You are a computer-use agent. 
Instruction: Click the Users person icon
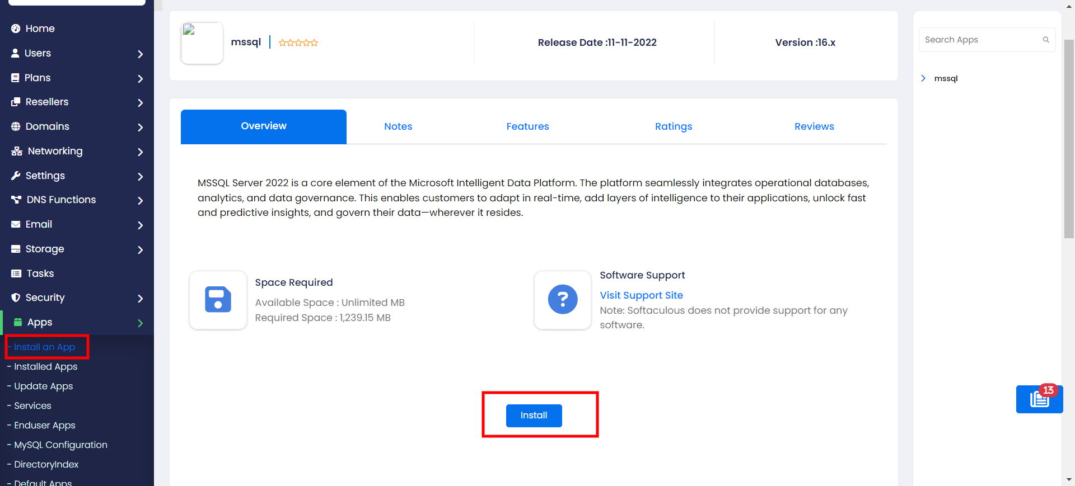(x=15, y=53)
